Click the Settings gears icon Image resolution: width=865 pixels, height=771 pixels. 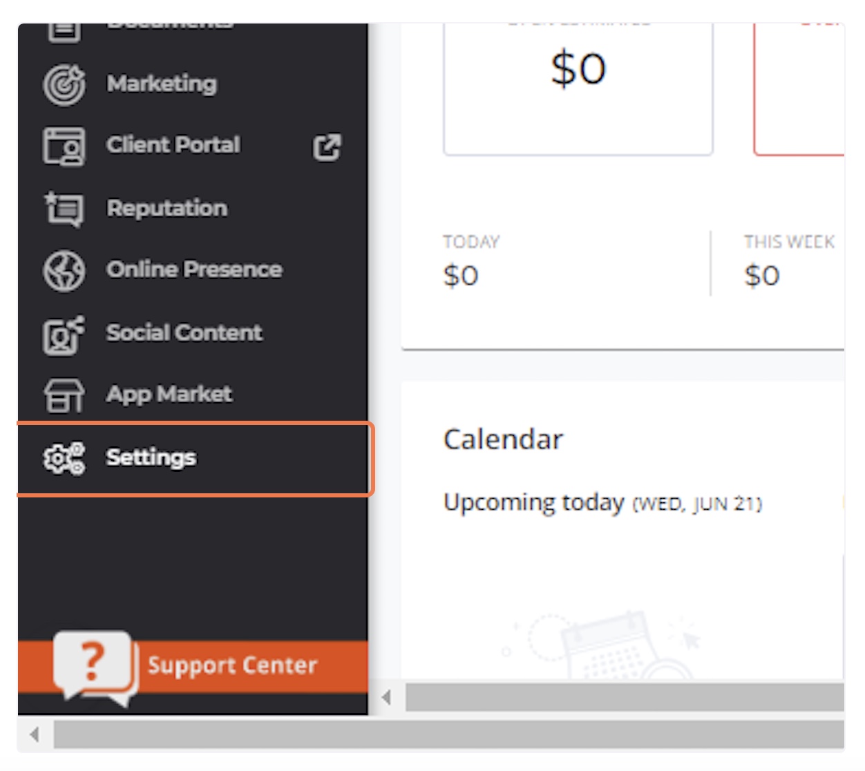pyautogui.click(x=64, y=458)
